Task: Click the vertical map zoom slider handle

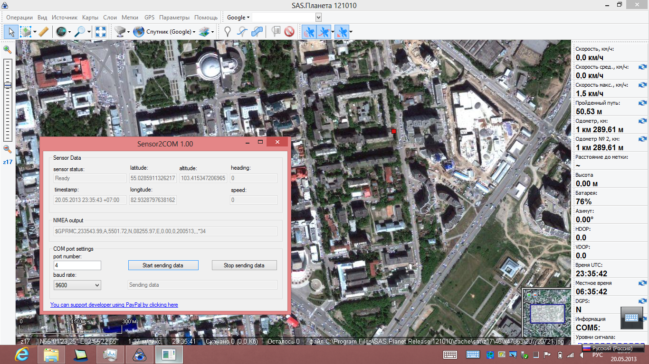Action: point(7,85)
